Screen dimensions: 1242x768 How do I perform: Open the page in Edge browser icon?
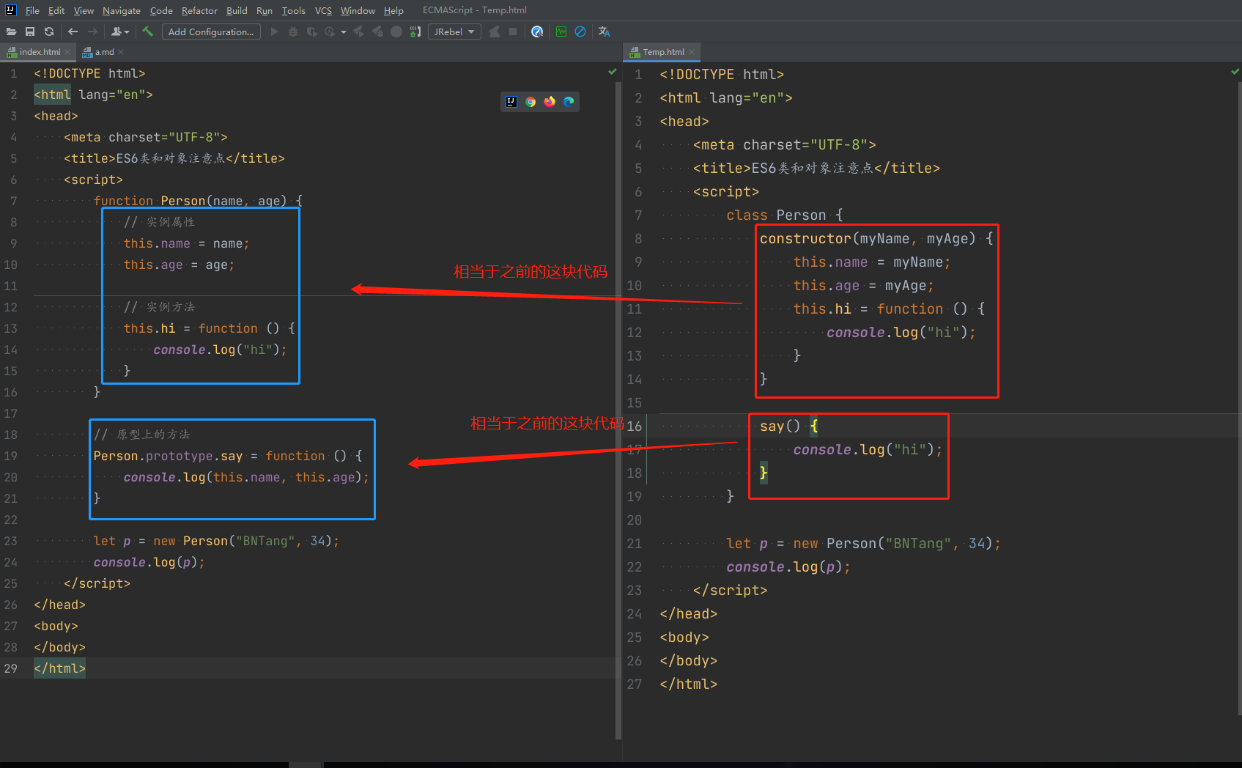(569, 102)
